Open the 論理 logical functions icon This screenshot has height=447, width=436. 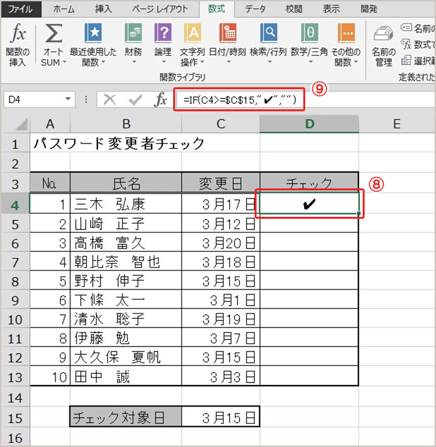[163, 33]
